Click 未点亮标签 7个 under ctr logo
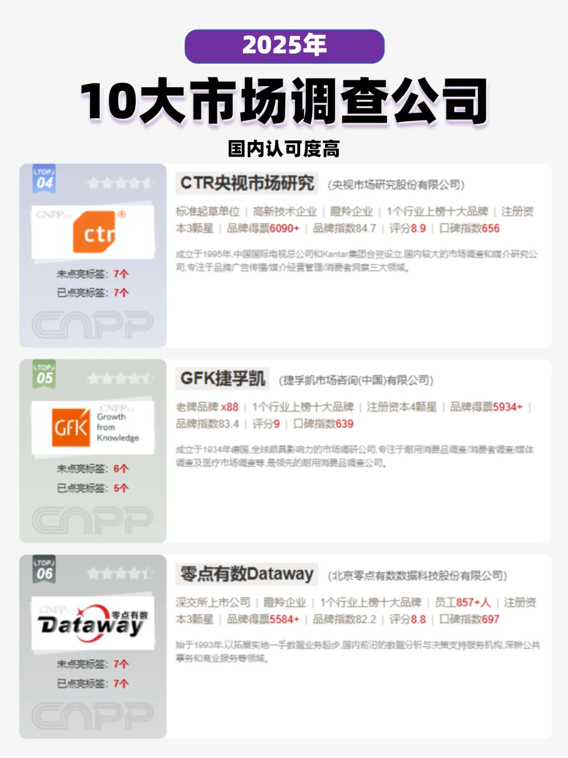 point(93,274)
